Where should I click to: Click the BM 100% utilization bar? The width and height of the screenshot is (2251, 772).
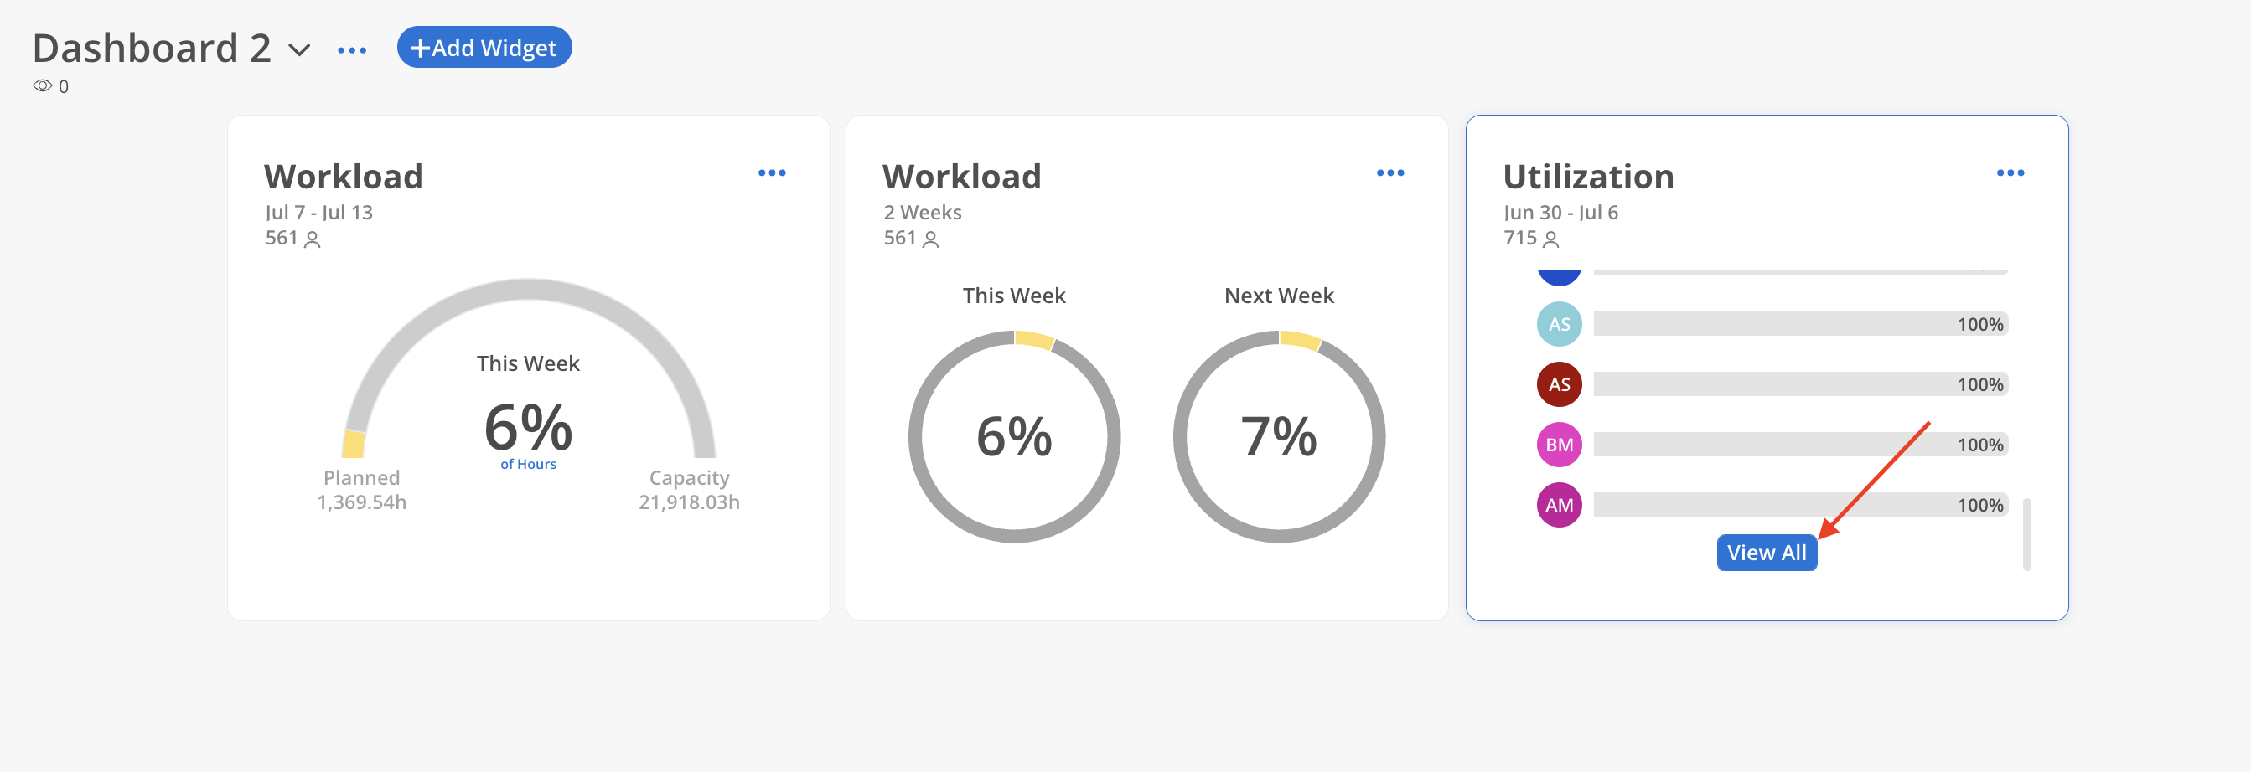click(x=1800, y=445)
